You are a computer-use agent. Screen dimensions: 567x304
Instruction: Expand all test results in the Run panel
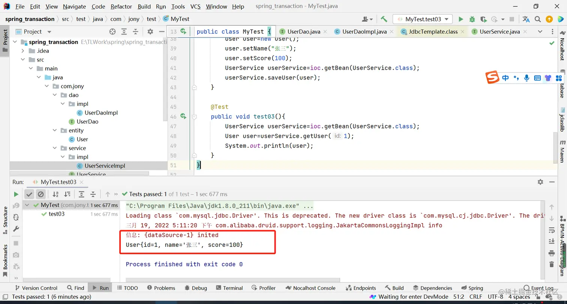81,194
